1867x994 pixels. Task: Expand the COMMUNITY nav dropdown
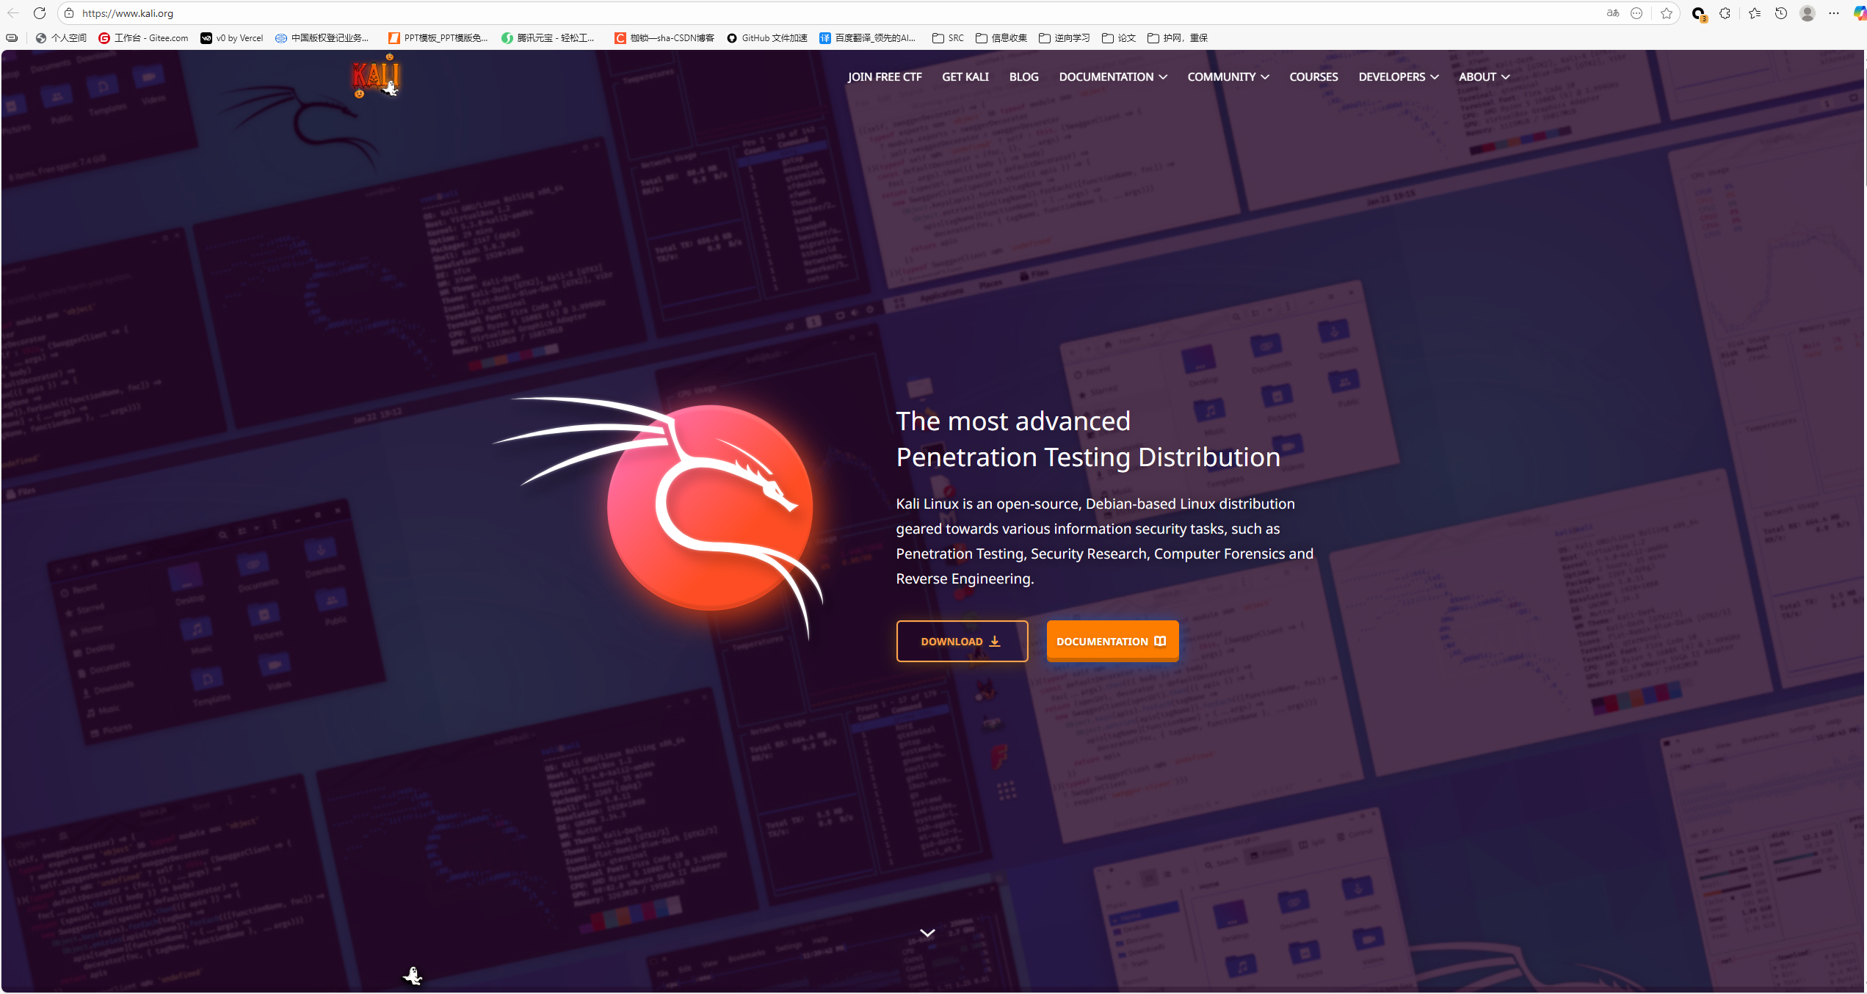(x=1228, y=77)
